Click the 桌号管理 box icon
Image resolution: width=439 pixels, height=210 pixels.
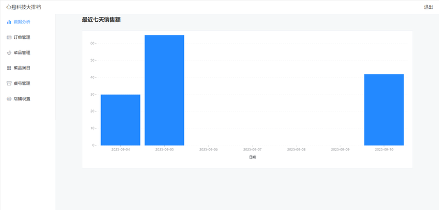pos(9,83)
